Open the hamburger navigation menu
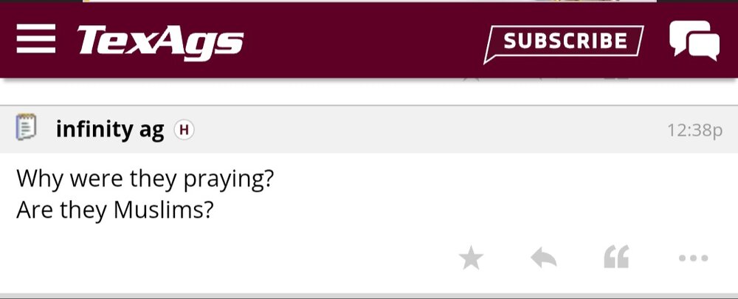The height and width of the screenshot is (299, 738). point(36,39)
